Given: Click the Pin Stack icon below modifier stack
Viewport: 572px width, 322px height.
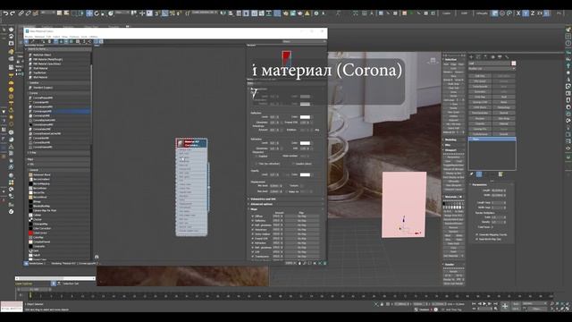Looking at the screenshot, I should pos(472,174).
